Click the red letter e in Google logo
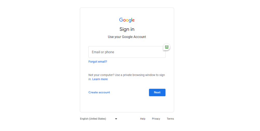Image resolution: width=260 pixels, height=131 pixels. [x=133, y=20]
